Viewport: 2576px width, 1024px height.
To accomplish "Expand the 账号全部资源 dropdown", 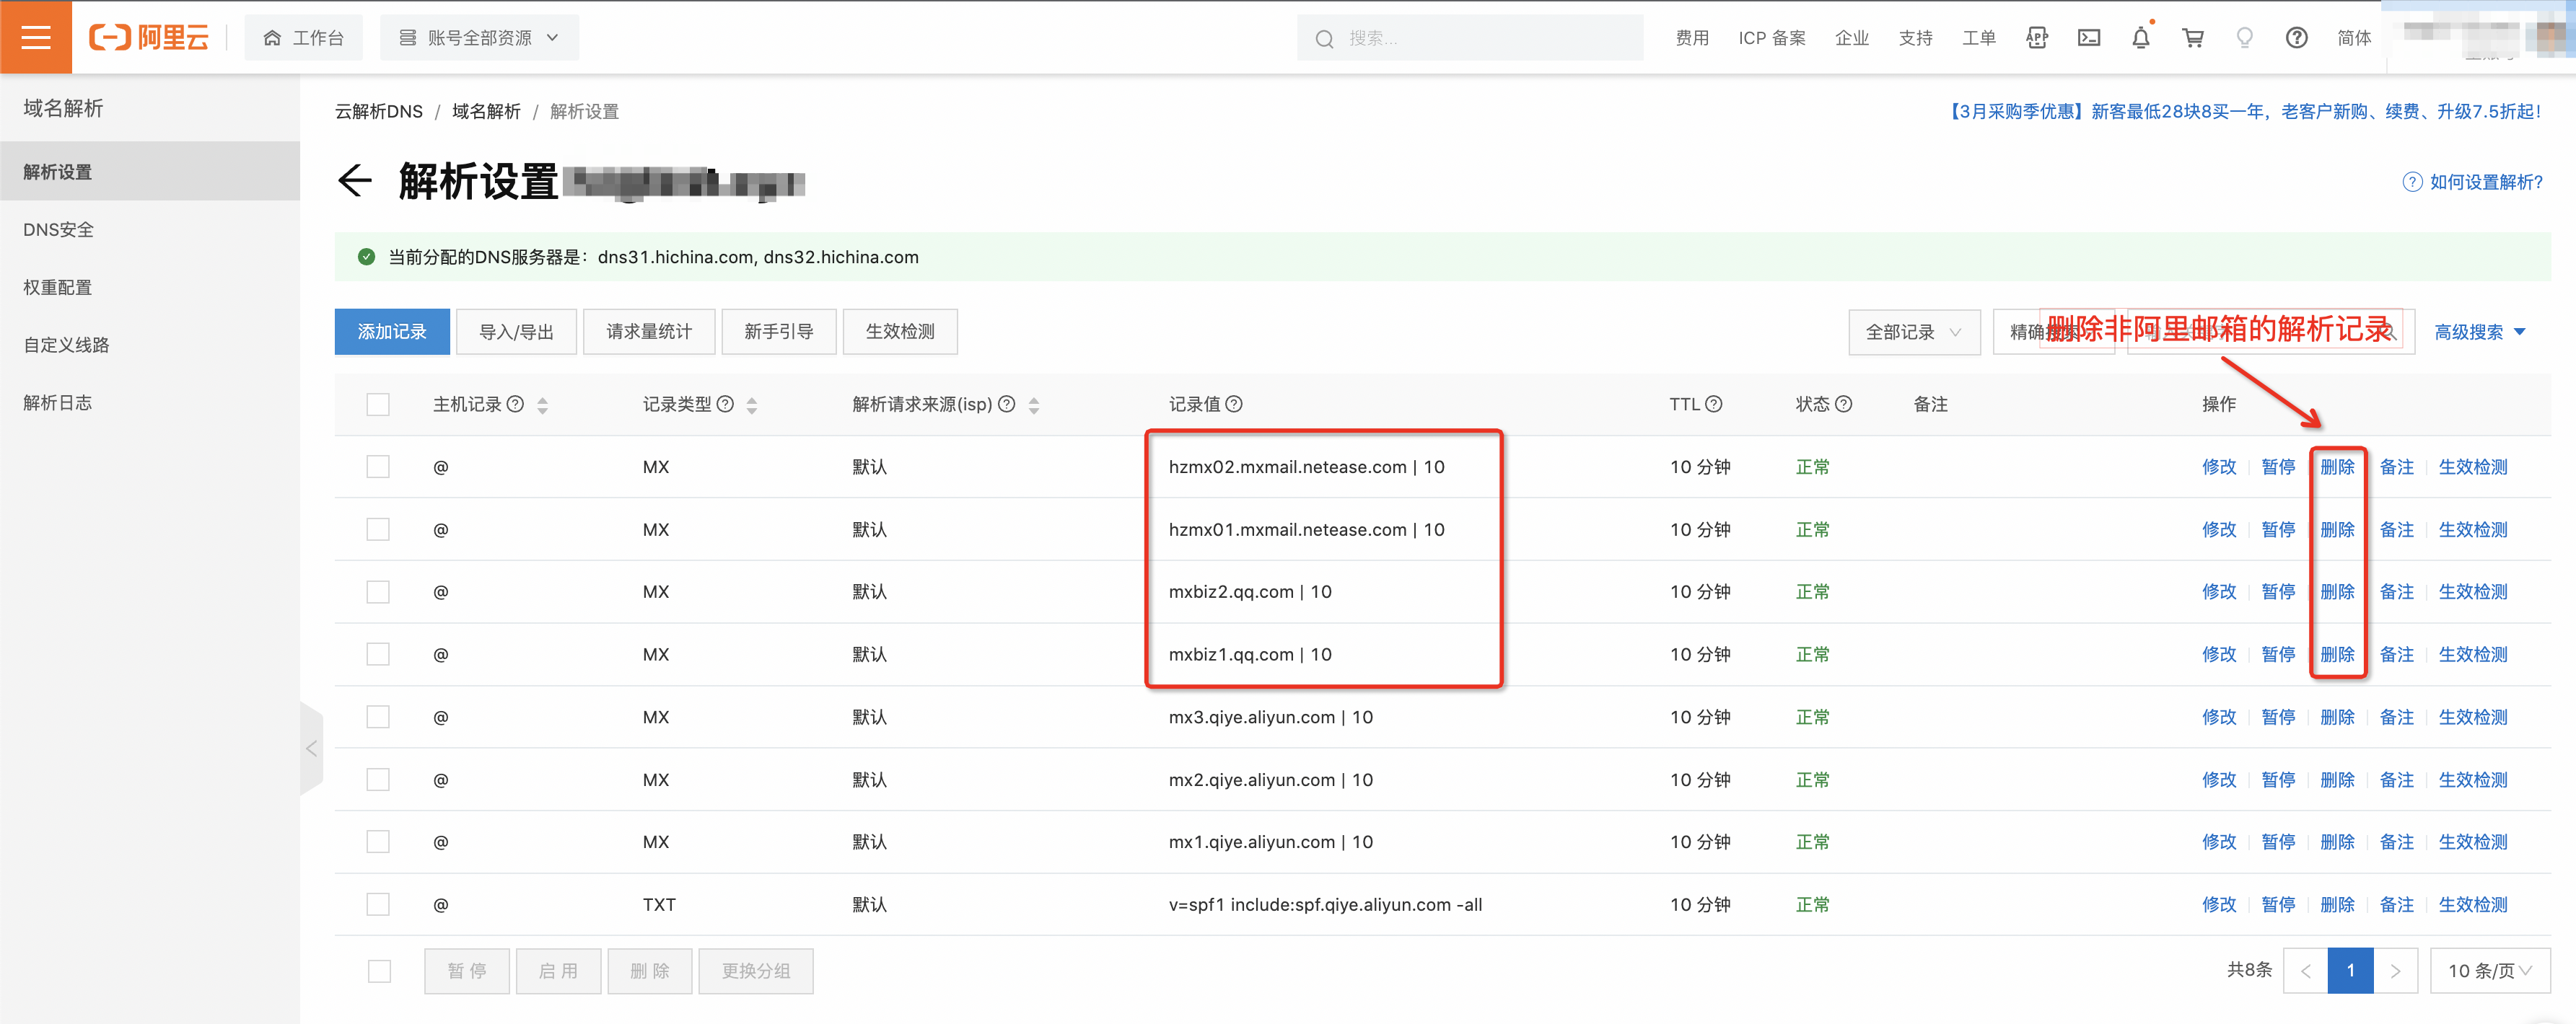I will 479,38.
